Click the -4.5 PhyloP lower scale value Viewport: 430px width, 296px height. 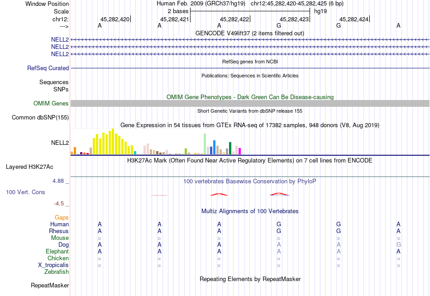[59, 204]
